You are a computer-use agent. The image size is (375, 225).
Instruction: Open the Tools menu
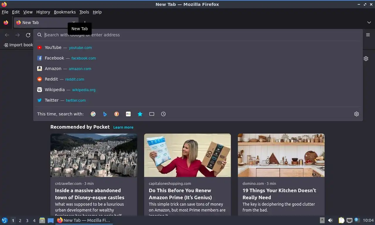[84, 12]
